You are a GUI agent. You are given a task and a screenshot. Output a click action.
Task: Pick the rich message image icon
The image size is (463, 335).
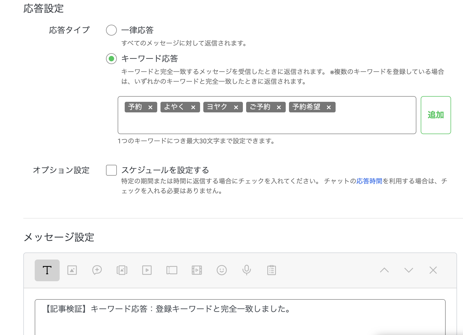coord(122,270)
